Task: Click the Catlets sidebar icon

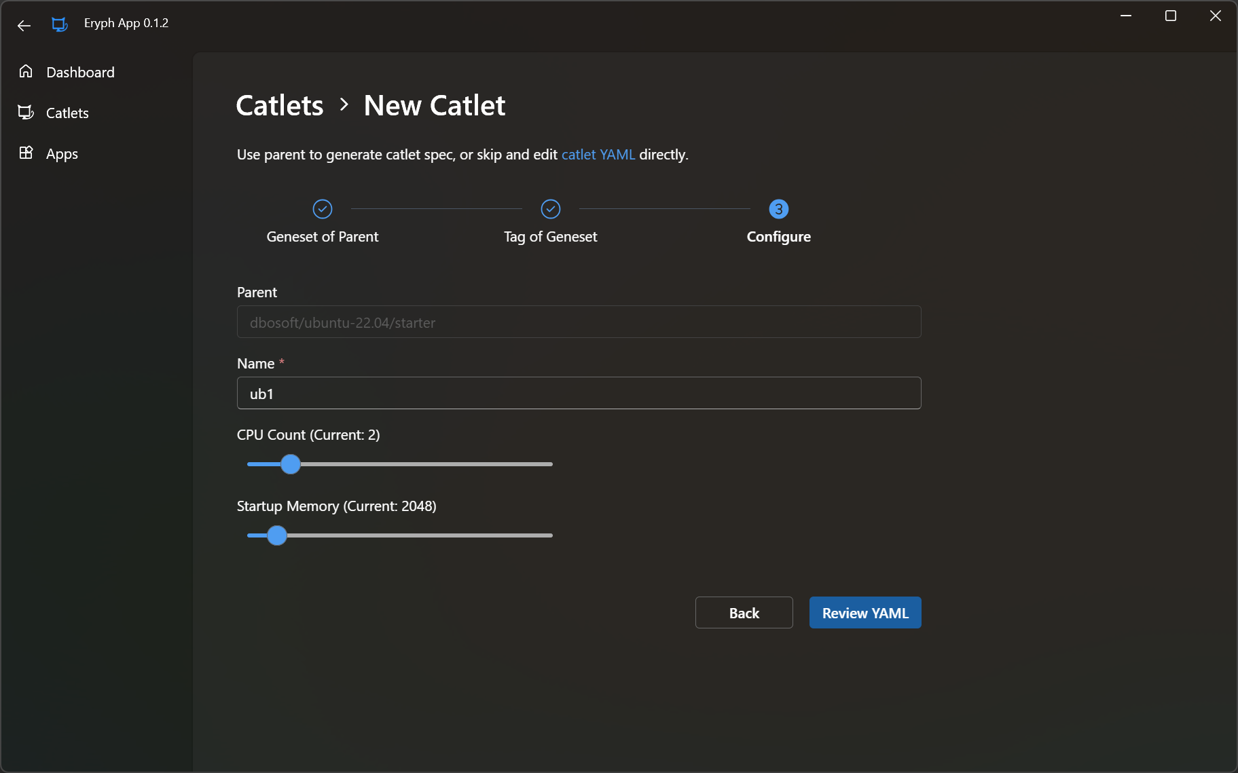Action: tap(26, 112)
